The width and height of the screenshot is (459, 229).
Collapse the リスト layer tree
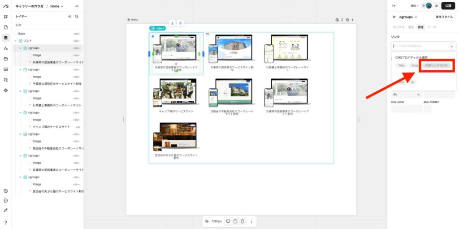click(15, 41)
